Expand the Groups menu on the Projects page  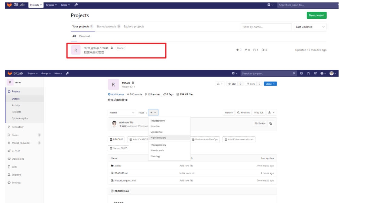coord(51,5)
